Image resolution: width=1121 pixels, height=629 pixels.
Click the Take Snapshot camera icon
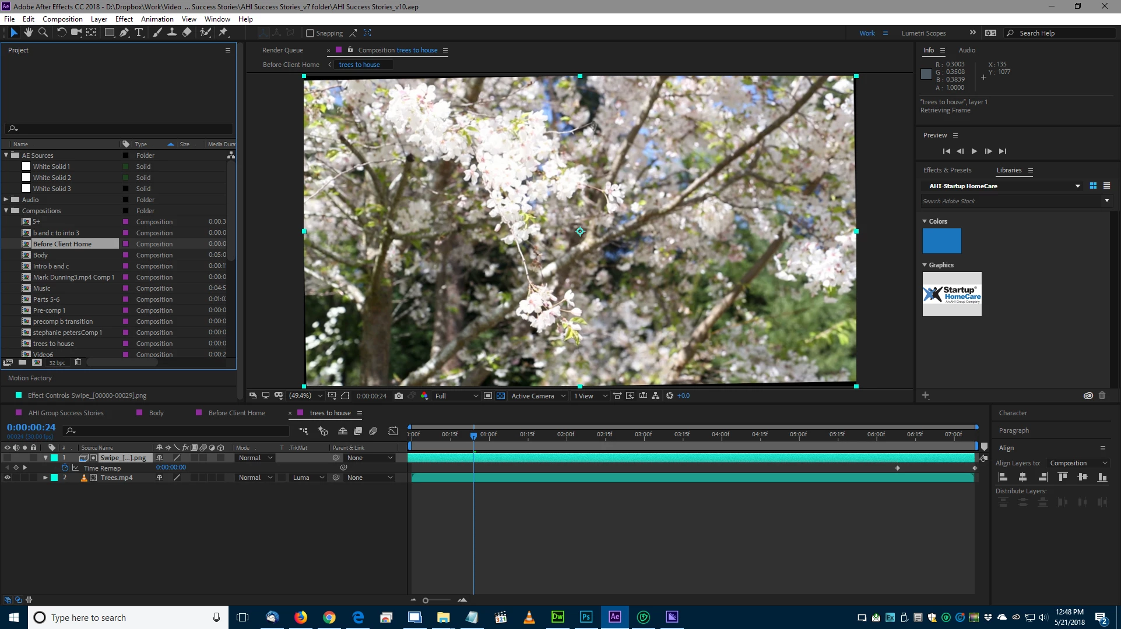tap(398, 395)
